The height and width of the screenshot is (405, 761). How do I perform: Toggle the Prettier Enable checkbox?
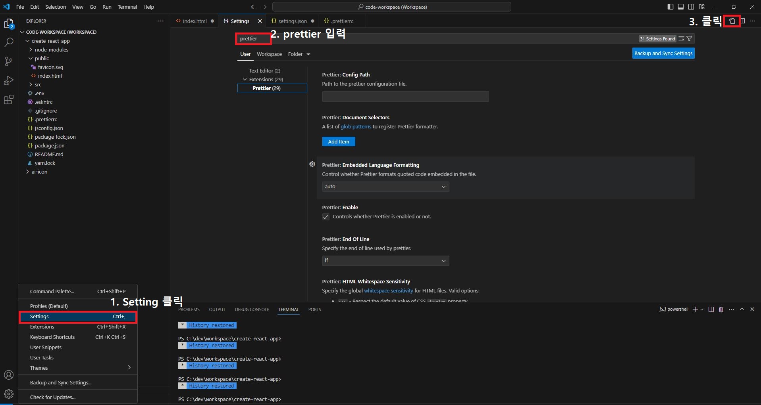[x=326, y=217]
